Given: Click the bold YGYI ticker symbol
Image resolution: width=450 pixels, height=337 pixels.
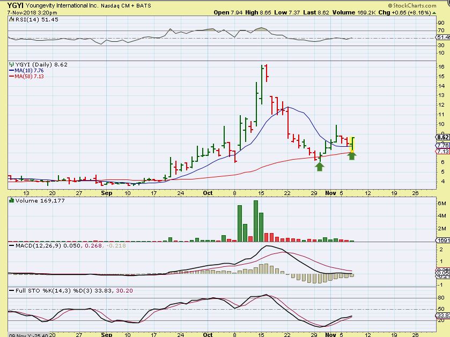Looking at the screenshot, I should (x=16, y=5).
